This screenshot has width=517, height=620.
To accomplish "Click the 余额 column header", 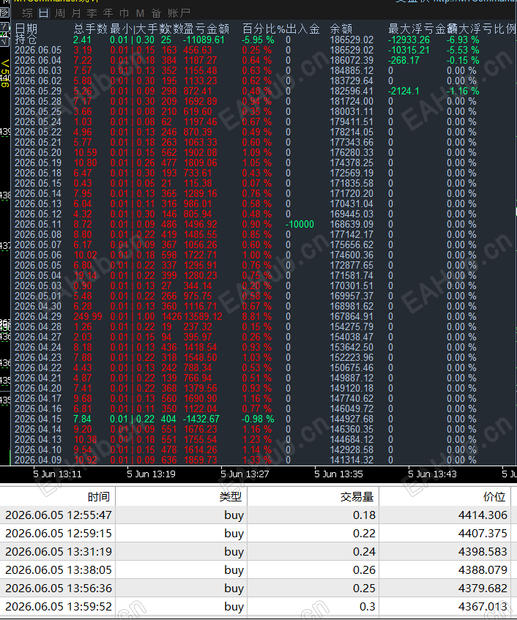I will coord(341,29).
